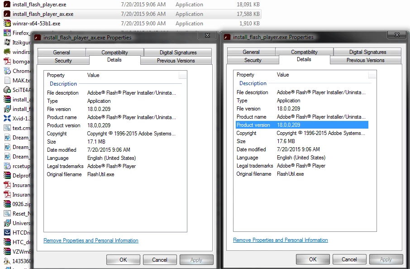410x269 pixels.
Task: Open Compatibility tab in install_flash_player_ax.exe Properties
Action: 114,53
